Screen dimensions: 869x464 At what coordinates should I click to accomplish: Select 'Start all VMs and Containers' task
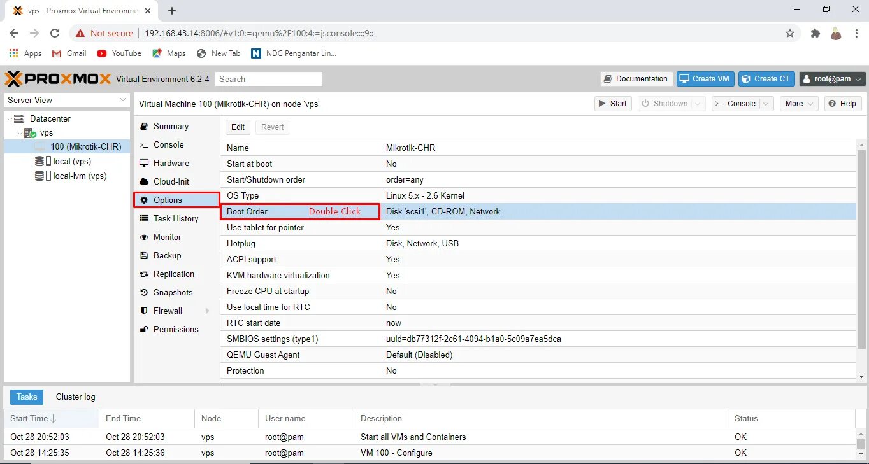(x=429, y=437)
